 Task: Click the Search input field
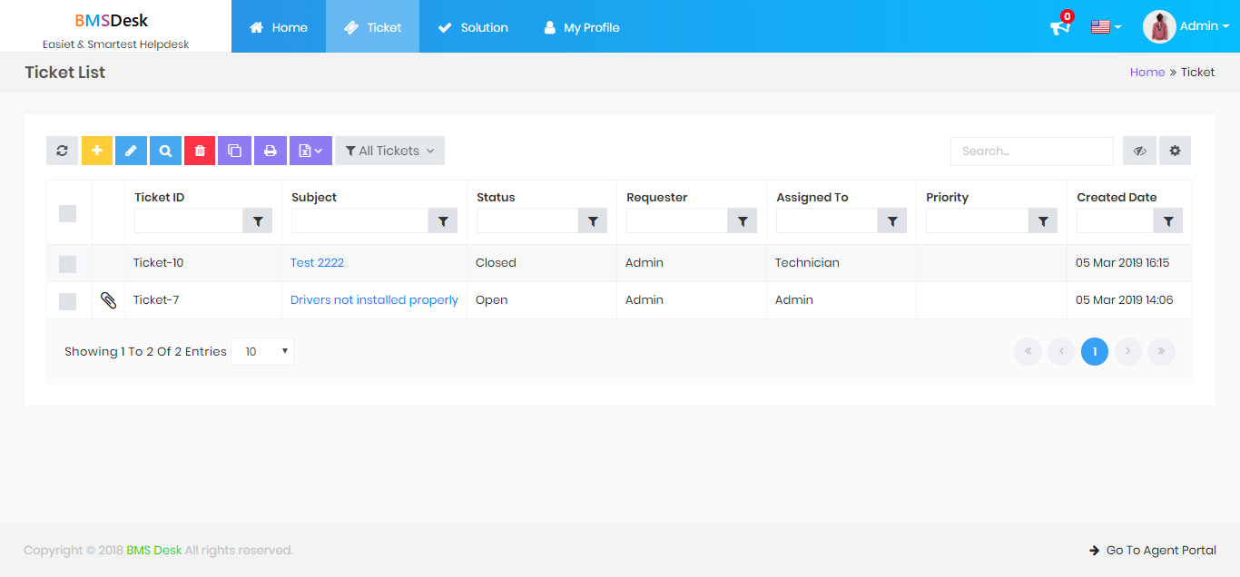(1032, 151)
